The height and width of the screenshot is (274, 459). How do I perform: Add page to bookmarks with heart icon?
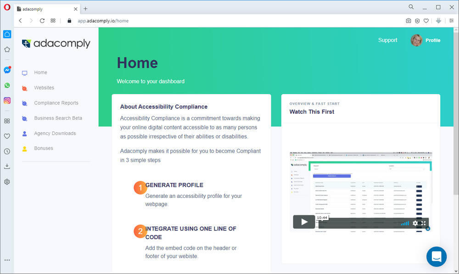tap(426, 21)
